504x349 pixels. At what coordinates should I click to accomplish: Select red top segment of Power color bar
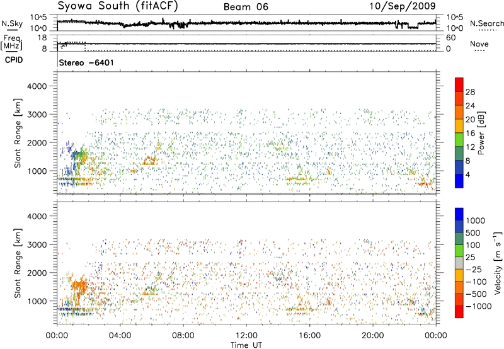pyautogui.click(x=459, y=84)
